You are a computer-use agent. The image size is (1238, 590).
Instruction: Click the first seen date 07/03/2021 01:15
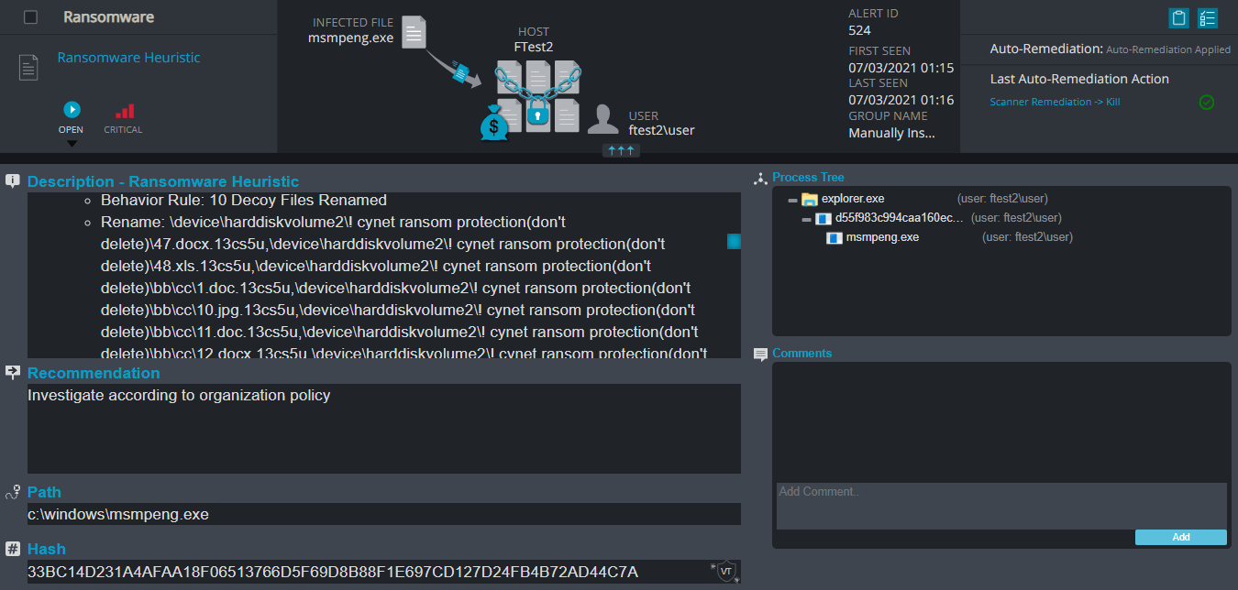[x=901, y=68]
